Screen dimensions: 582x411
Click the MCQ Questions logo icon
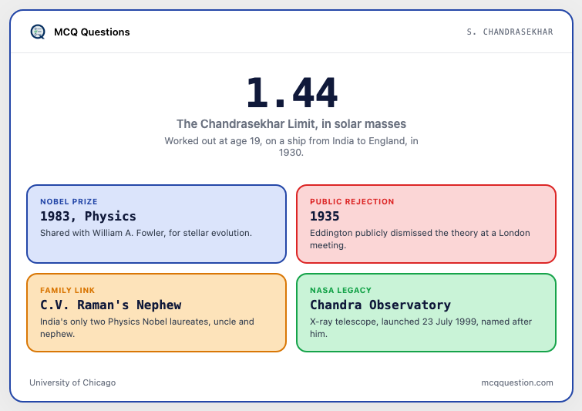point(38,32)
